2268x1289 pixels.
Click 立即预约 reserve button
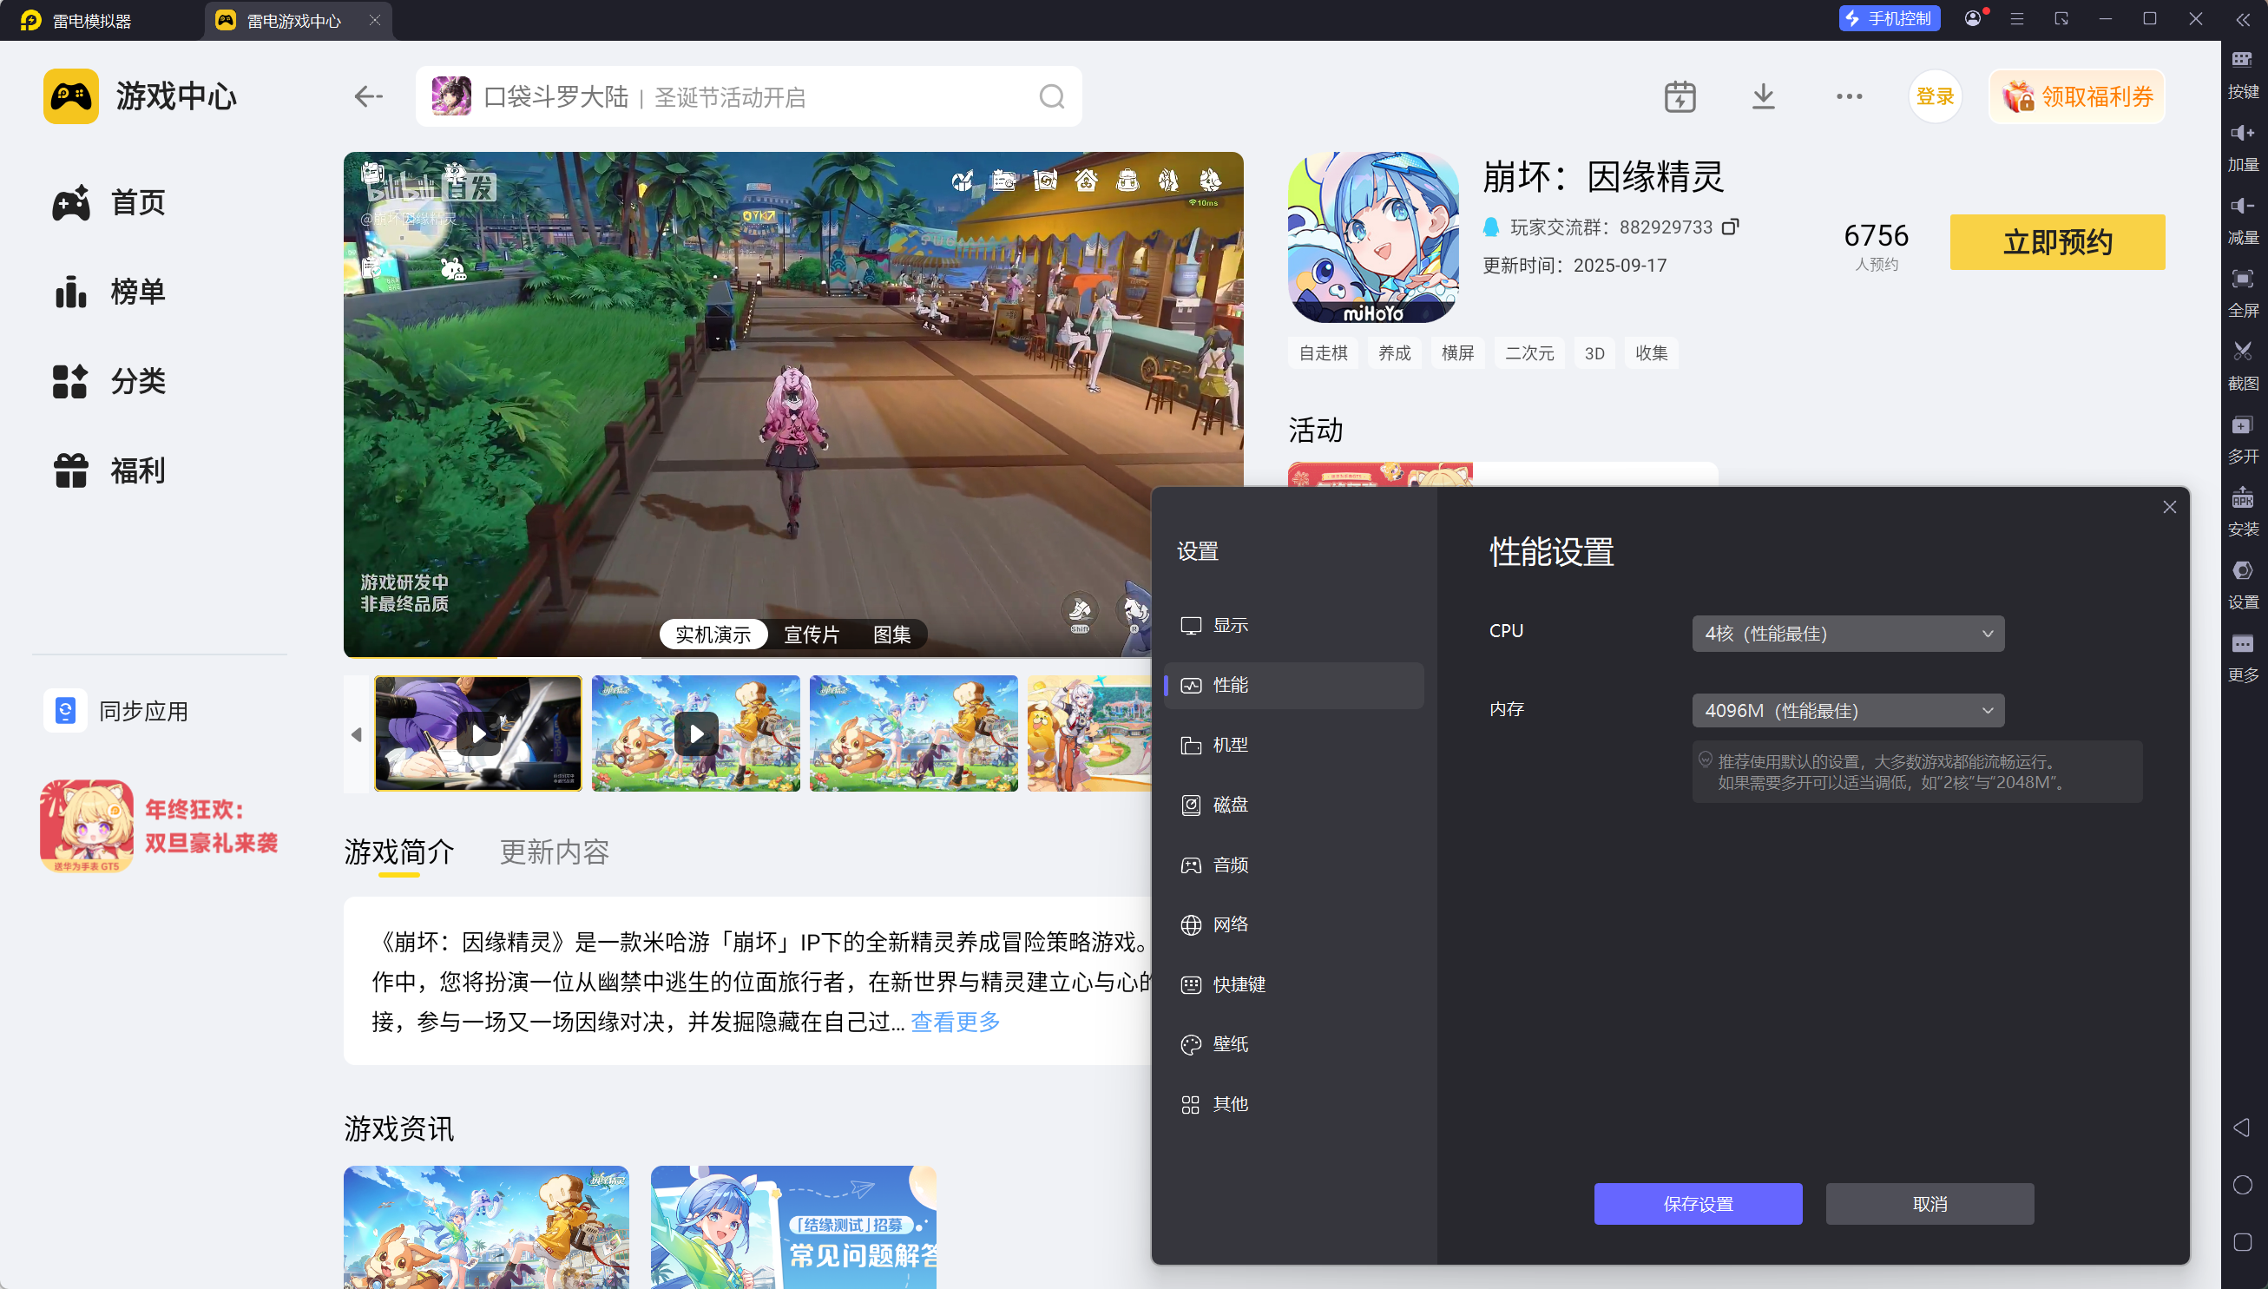(x=2056, y=241)
